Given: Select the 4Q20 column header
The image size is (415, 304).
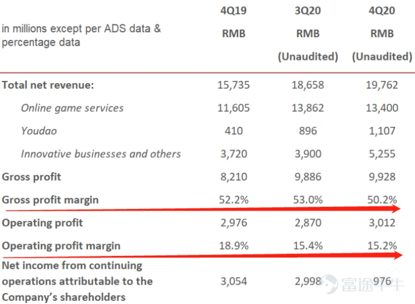Looking at the screenshot, I should point(382,11).
